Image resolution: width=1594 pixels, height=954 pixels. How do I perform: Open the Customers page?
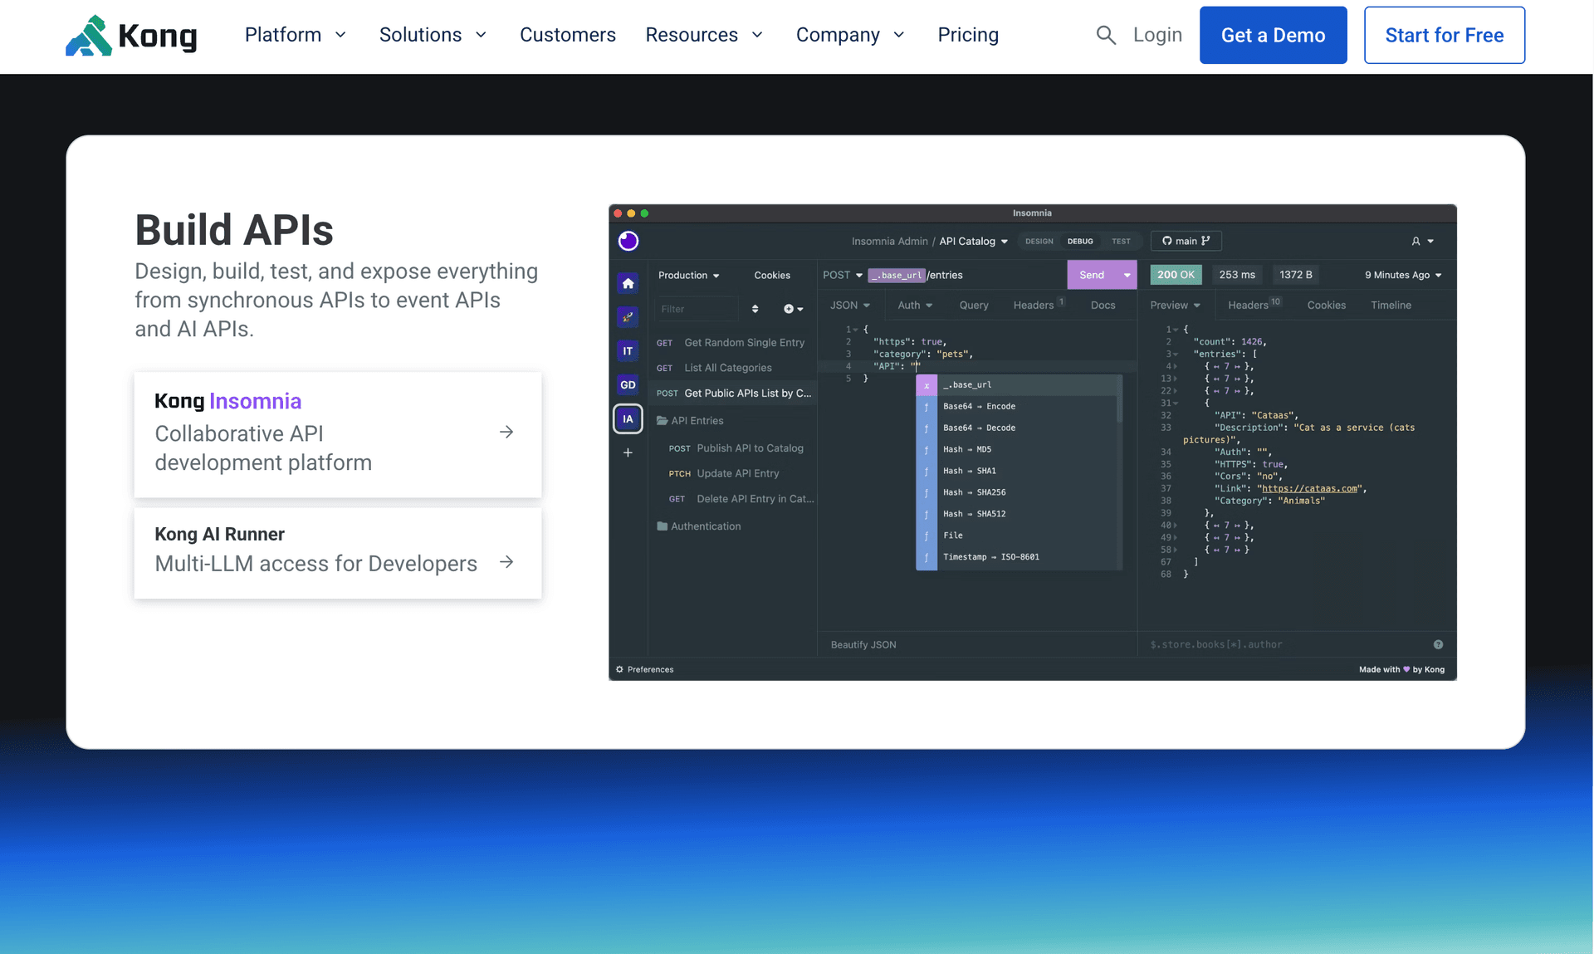(568, 35)
